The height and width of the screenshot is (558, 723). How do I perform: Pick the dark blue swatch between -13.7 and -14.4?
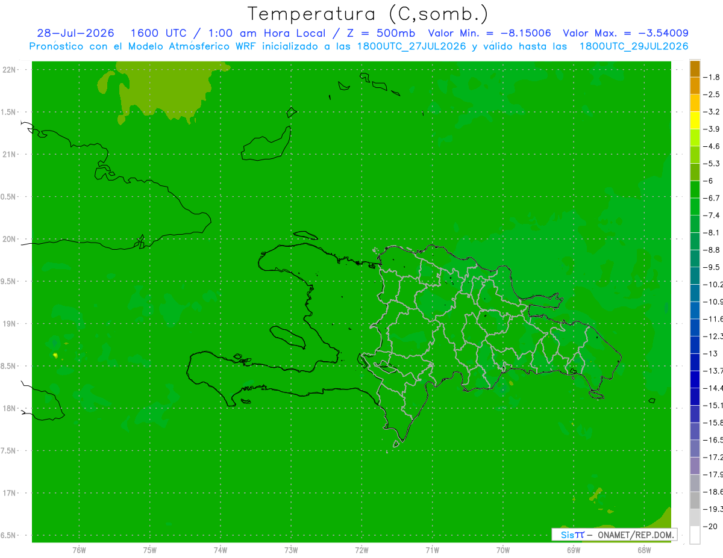[x=695, y=379]
